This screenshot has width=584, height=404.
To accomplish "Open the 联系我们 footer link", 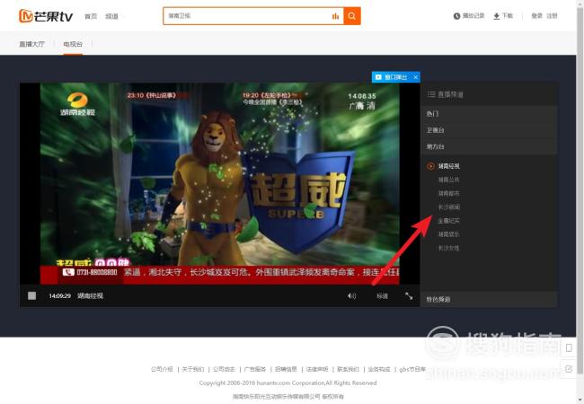I will click(348, 369).
